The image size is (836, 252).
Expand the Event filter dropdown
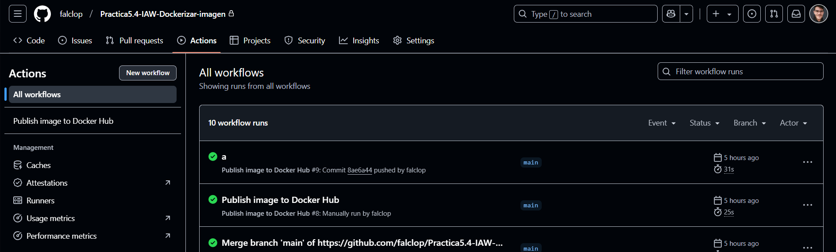tap(662, 123)
